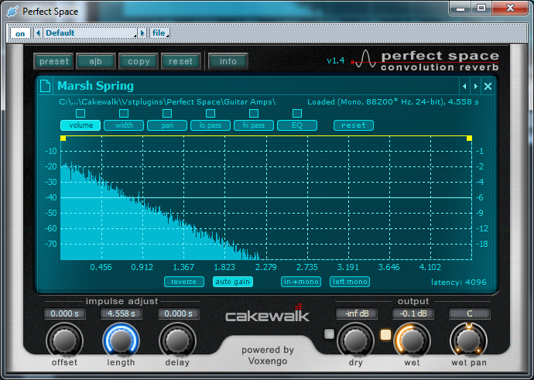Click the offset knob

[x=64, y=341]
